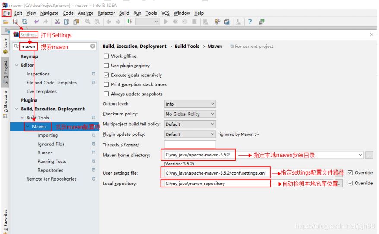Collapse the Build Tools tree node

pyautogui.click(x=22, y=118)
